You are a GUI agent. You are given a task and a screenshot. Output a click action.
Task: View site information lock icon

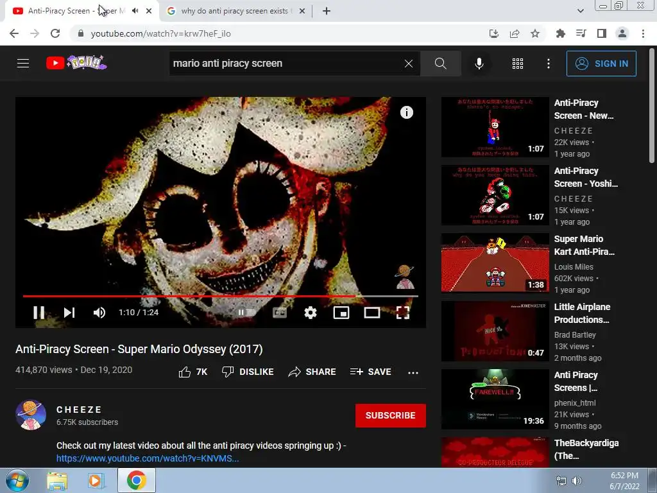[x=81, y=33]
